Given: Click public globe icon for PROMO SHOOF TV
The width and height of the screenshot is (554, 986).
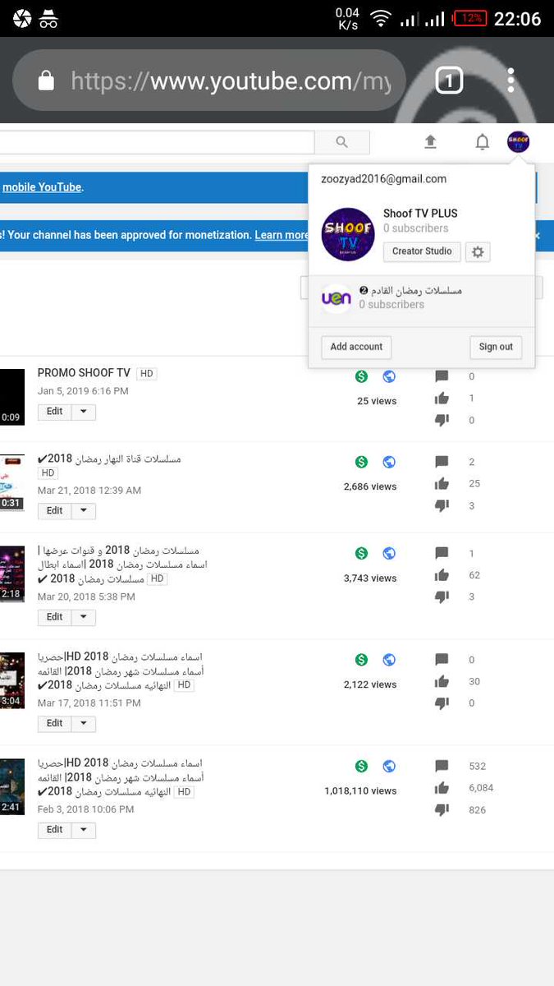Looking at the screenshot, I should [389, 376].
